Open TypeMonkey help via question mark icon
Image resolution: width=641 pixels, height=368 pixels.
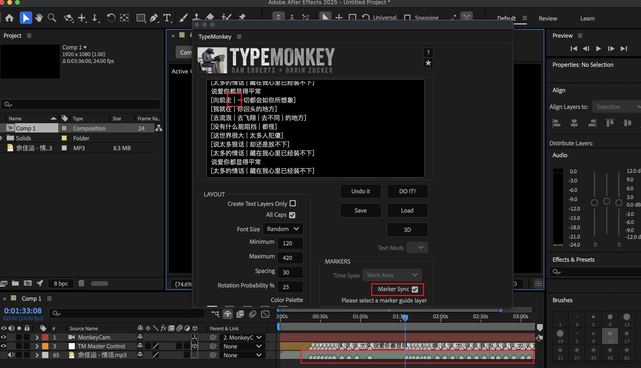428,52
